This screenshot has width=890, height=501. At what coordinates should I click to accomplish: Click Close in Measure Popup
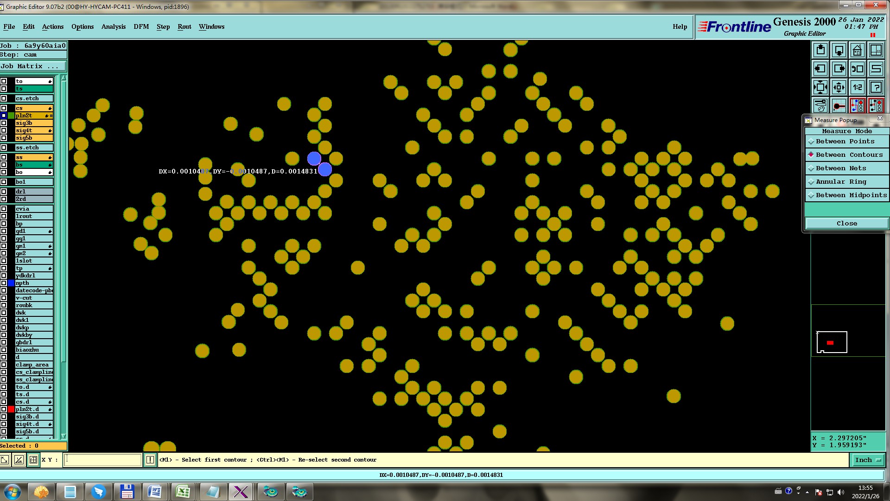846,224
